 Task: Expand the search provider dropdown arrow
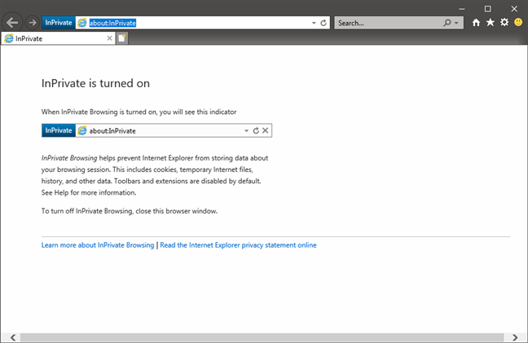456,23
